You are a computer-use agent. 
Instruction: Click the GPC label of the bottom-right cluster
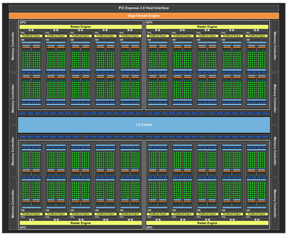click(x=149, y=227)
